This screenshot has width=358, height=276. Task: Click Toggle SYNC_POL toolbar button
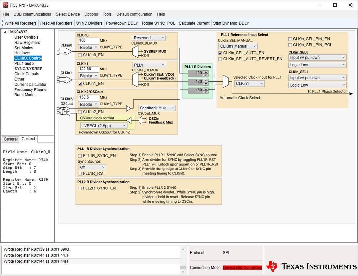158,23
